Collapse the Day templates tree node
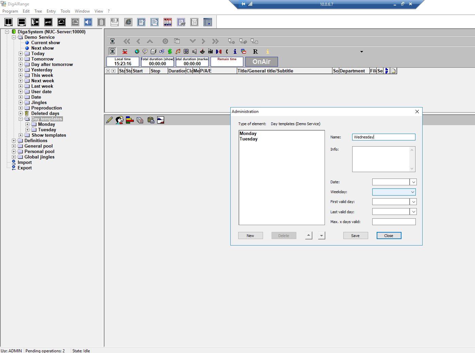The height and width of the screenshot is (353, 475). coord(21,119)
